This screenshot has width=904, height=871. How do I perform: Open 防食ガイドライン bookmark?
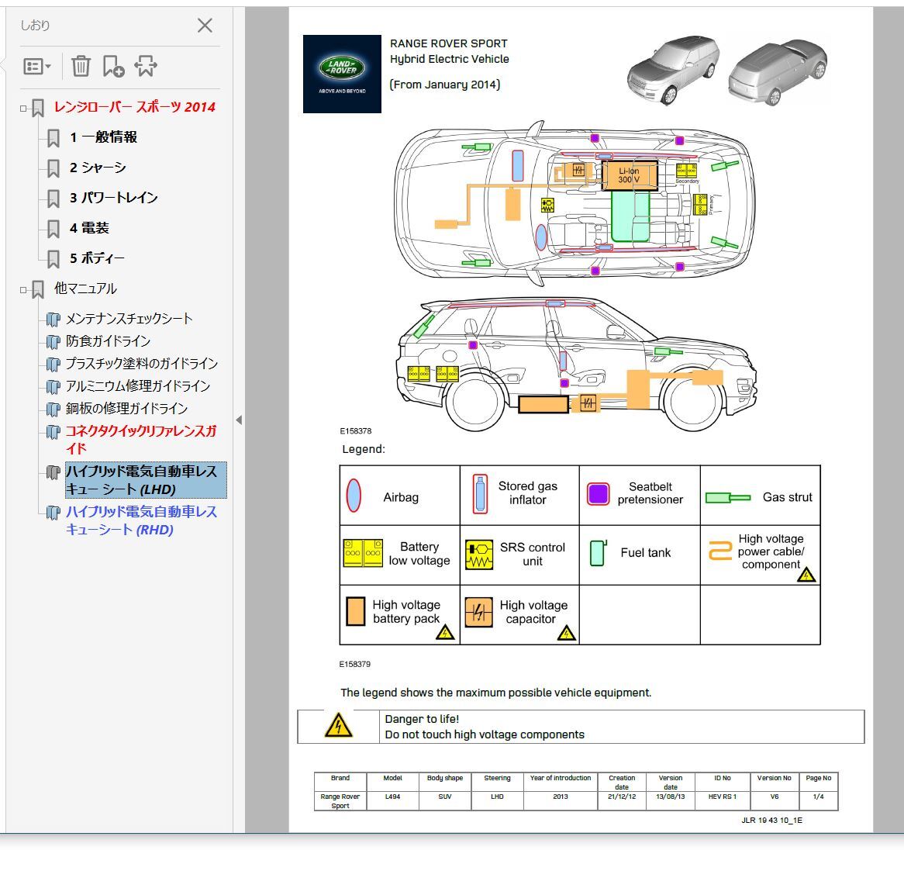pos(108,341)
